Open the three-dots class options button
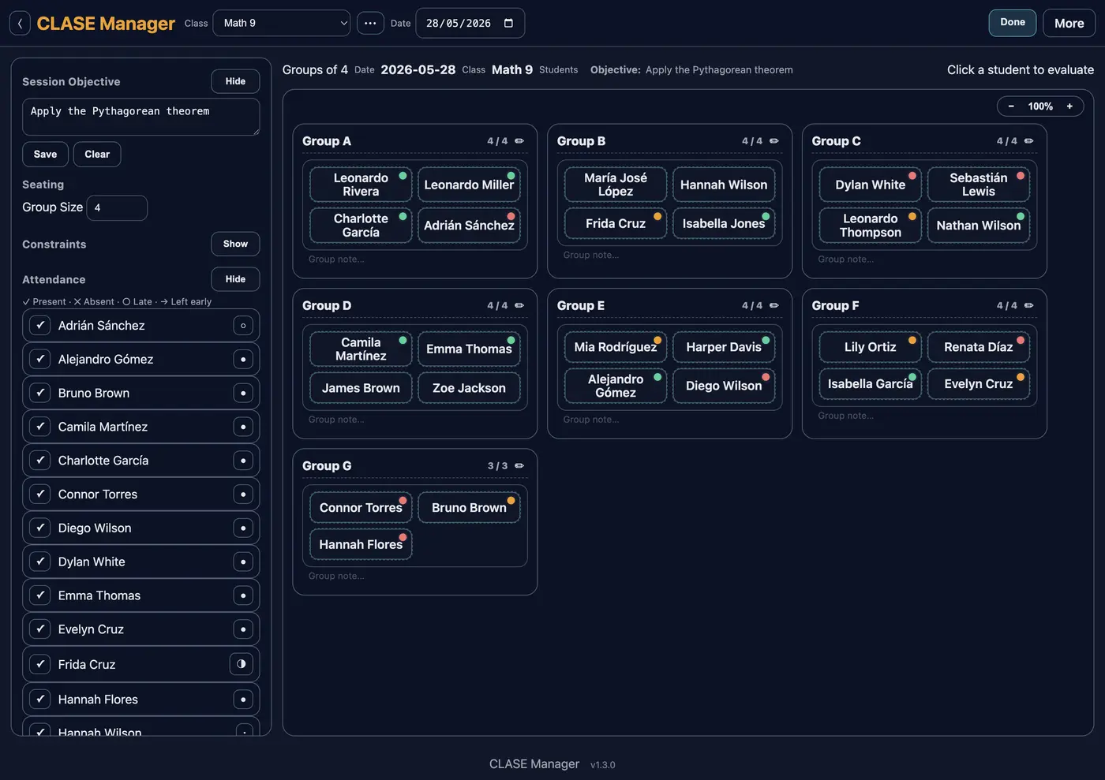The image size is (1105, 780). click(x=370, y=23)
